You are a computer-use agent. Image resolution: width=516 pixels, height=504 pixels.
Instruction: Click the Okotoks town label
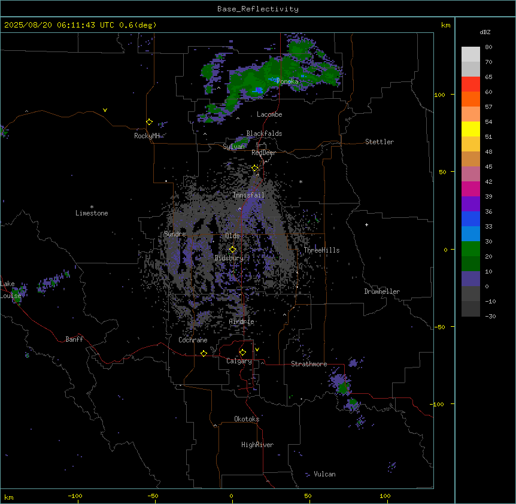[x=247, y=419]
